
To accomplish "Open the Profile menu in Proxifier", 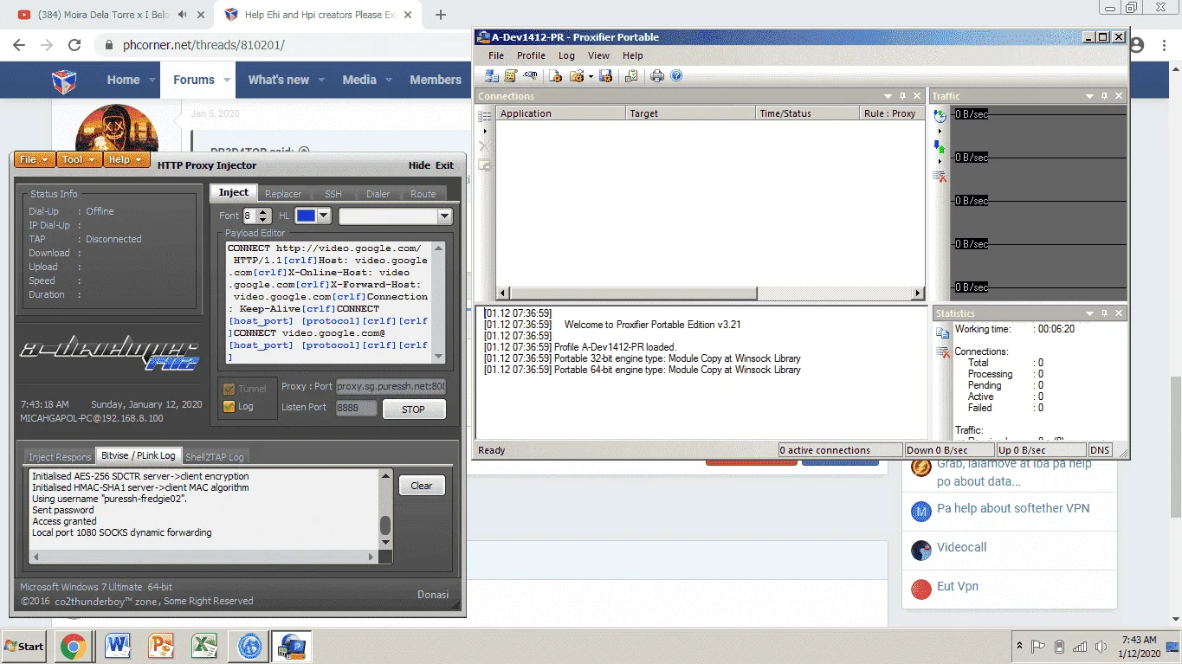I will coord(532,55).
